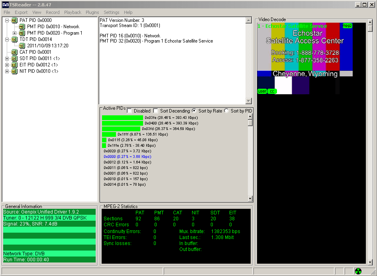Select the Sort by PID radio button
Screen dimensions: 377x276
(x=226, y=111)
